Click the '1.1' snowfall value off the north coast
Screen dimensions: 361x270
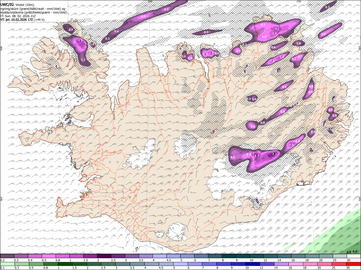[x=274, y=33]
